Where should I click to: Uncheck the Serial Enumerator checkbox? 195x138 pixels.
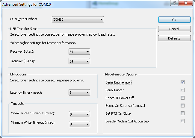point(182,82)
